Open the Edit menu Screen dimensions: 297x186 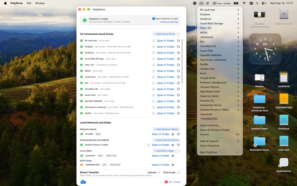(29, 3)
